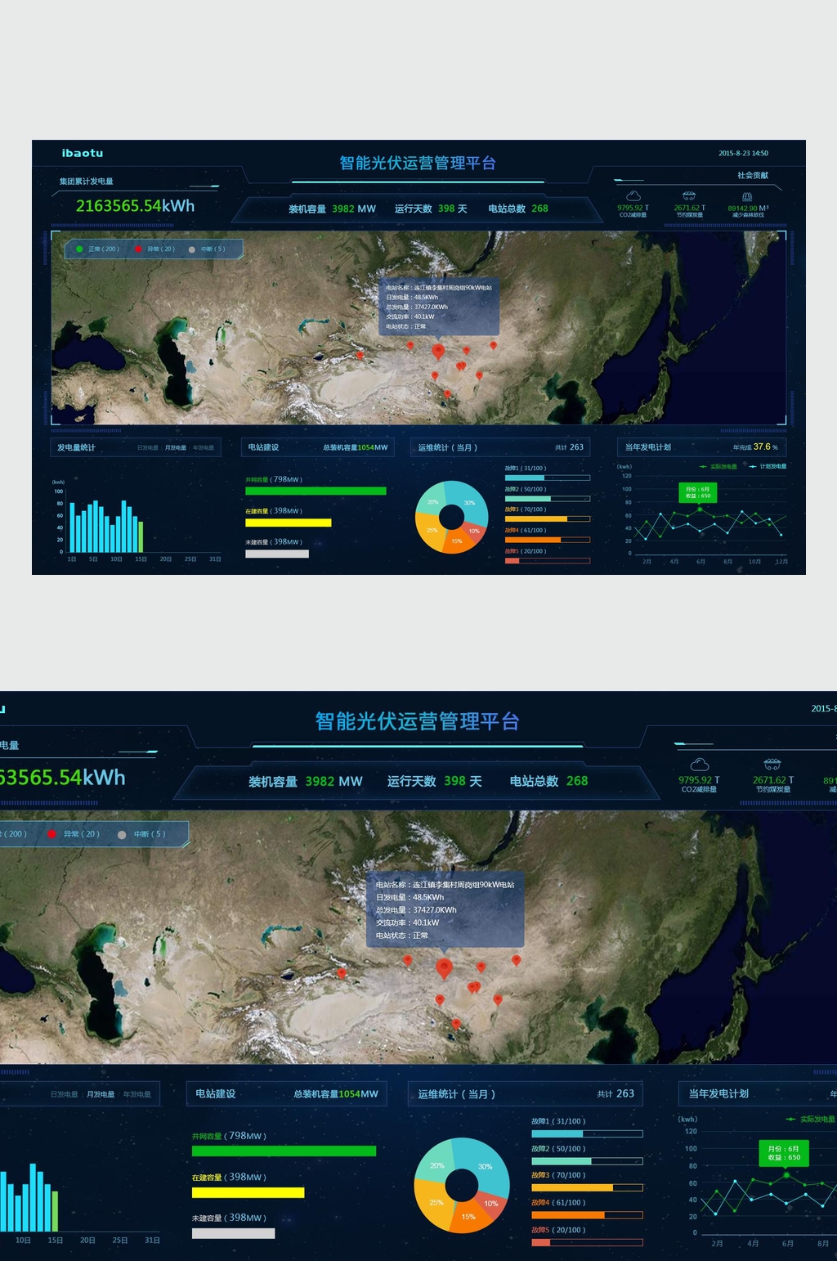
Task: Toggle the 正常 (200) legend in the small dashboard
Action: pos(97,249)
